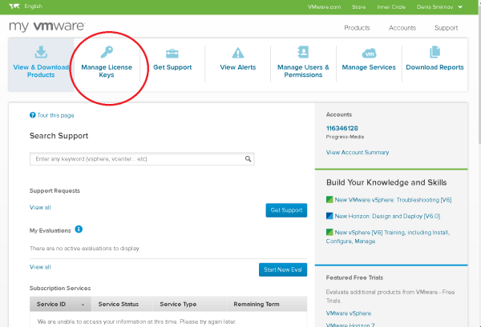This screenshot has width=481, height=327.
Task: Open New Horizon: Design and Deploy link
Action: pos(387,216)
